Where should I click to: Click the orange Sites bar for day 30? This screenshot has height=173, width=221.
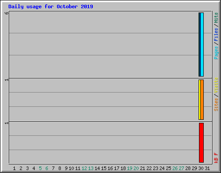[202, 99]
